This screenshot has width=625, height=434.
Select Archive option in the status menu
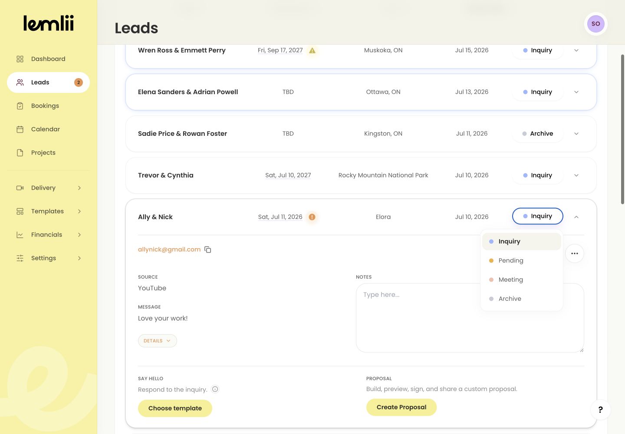click(522, 299)
